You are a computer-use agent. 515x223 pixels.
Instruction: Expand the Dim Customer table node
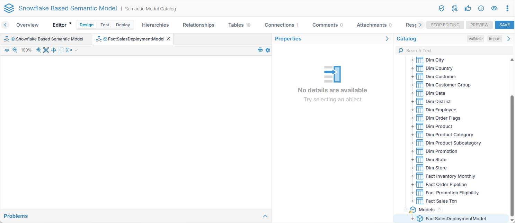pyautogui.click(x=412, y=77)
